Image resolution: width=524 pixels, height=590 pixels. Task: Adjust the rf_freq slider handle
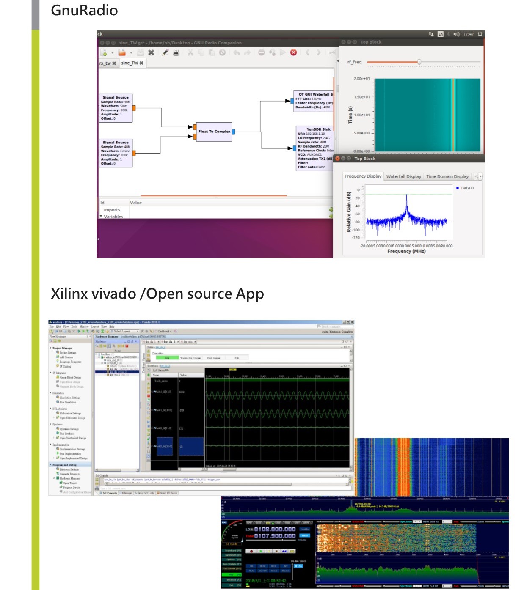point(419,62)
